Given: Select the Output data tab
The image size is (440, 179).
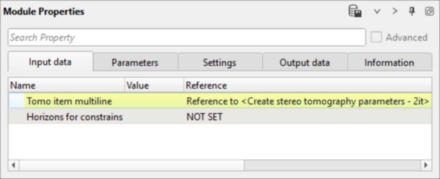Looking at the screenshot, I should pos(305,62).
